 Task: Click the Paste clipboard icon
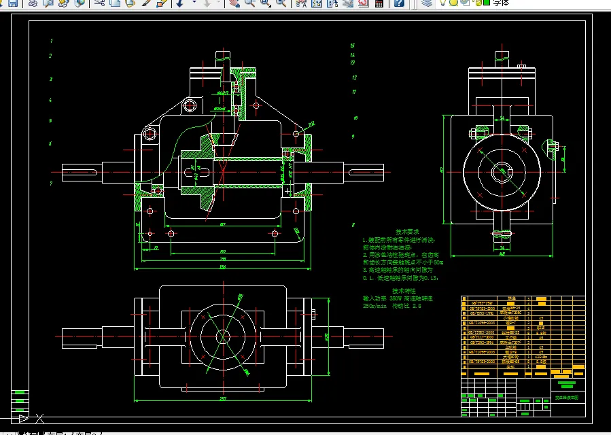point(130,3)
